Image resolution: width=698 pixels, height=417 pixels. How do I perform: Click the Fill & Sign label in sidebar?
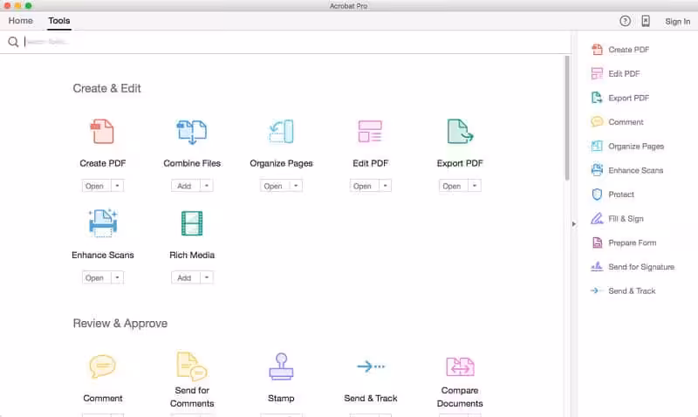point(626,218)
